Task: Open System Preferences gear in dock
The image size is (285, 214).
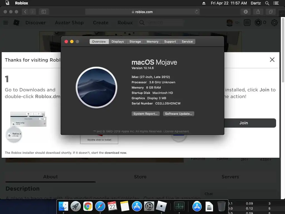Action: (x=149, y=206)
